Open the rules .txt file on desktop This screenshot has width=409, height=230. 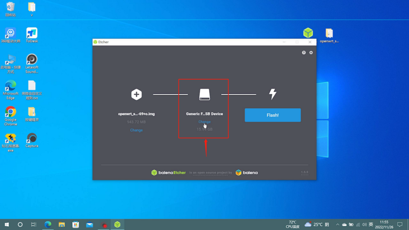click(32, 90)
